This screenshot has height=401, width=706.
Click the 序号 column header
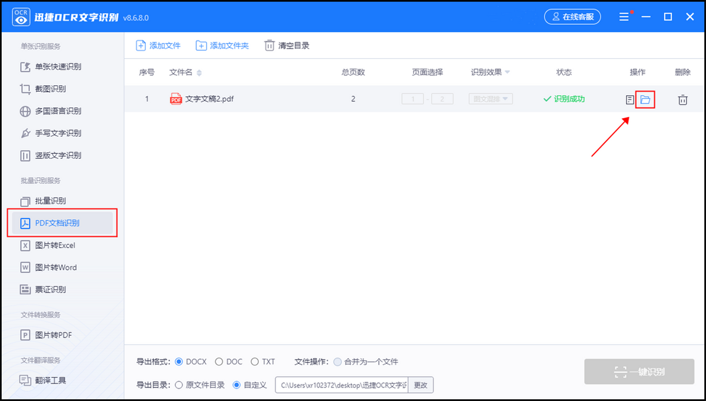147,72
